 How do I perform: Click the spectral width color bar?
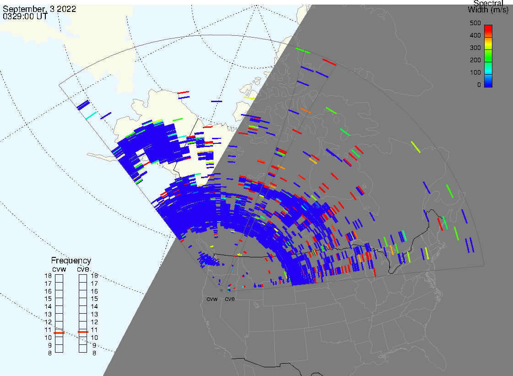click(x=488, y=56)
